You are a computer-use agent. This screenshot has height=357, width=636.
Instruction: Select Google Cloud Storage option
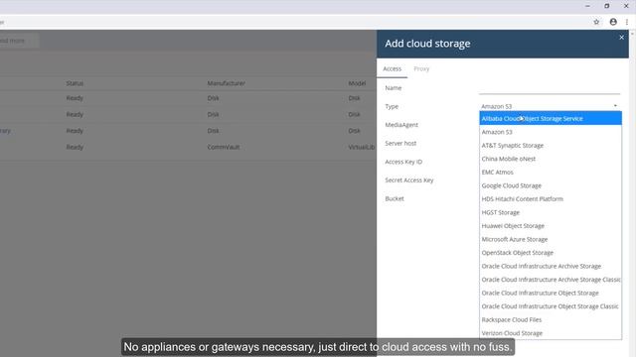point(551,185)
